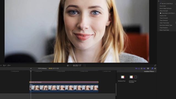The width and height of the screenshot is (176, 99).
Task: Click the on-screen control point on lips
Action: pos(82,36)
